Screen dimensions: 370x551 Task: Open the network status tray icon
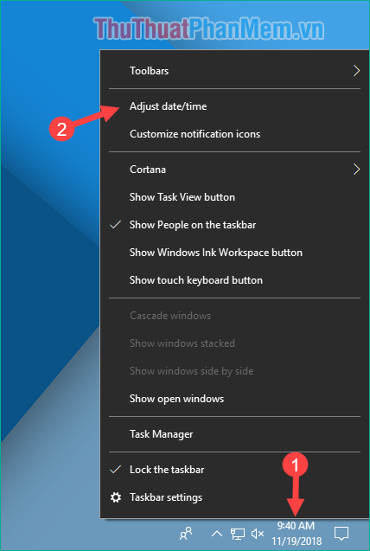coord(238,534)
